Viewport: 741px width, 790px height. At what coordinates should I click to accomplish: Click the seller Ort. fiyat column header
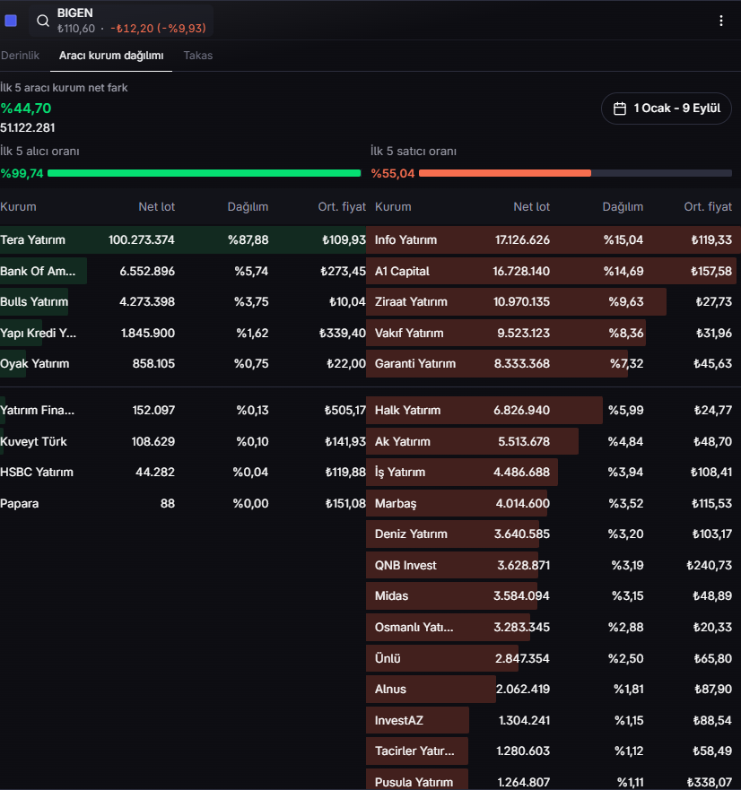708,206
